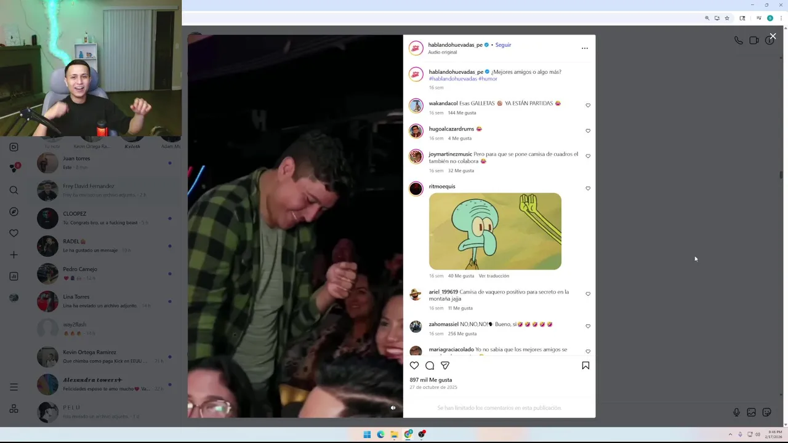
Task: Unmute the video with the speaker icon
Action: 393,407
